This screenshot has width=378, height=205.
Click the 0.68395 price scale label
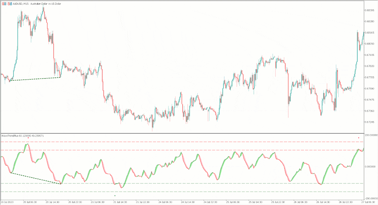click(370, 10)
